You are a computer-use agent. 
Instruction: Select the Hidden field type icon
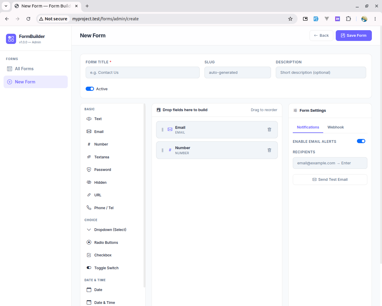pos(89,182)
